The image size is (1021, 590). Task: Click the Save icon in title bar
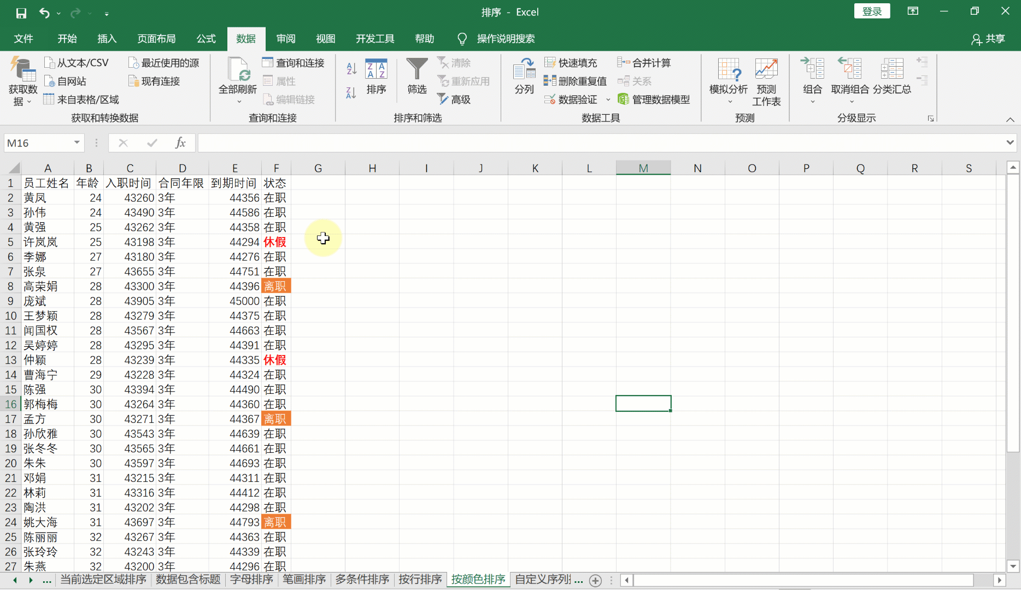click(21, 13)
